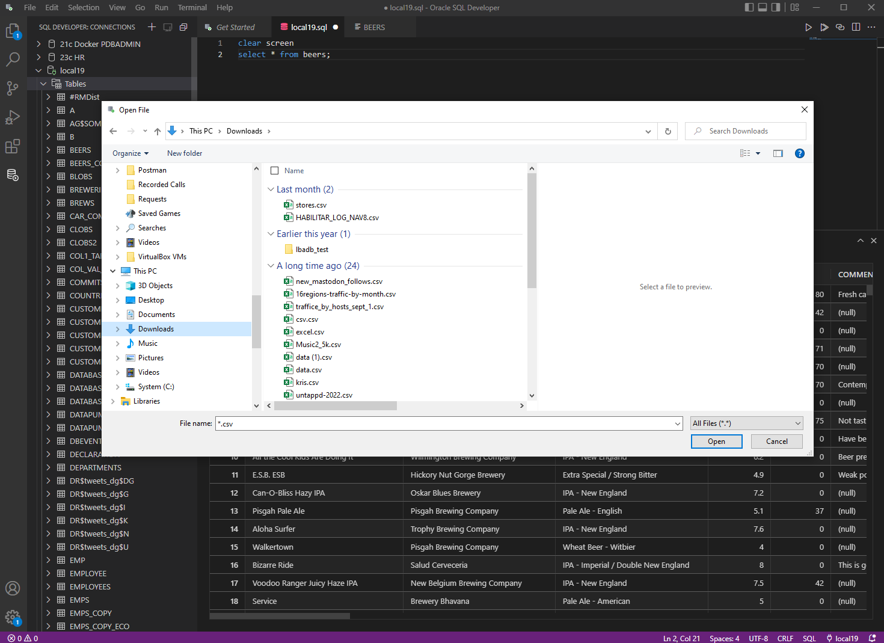The width and height of the screenshot is (884, 643).
Task: Select the stores.csv file
Action: (x=311, y=205)
